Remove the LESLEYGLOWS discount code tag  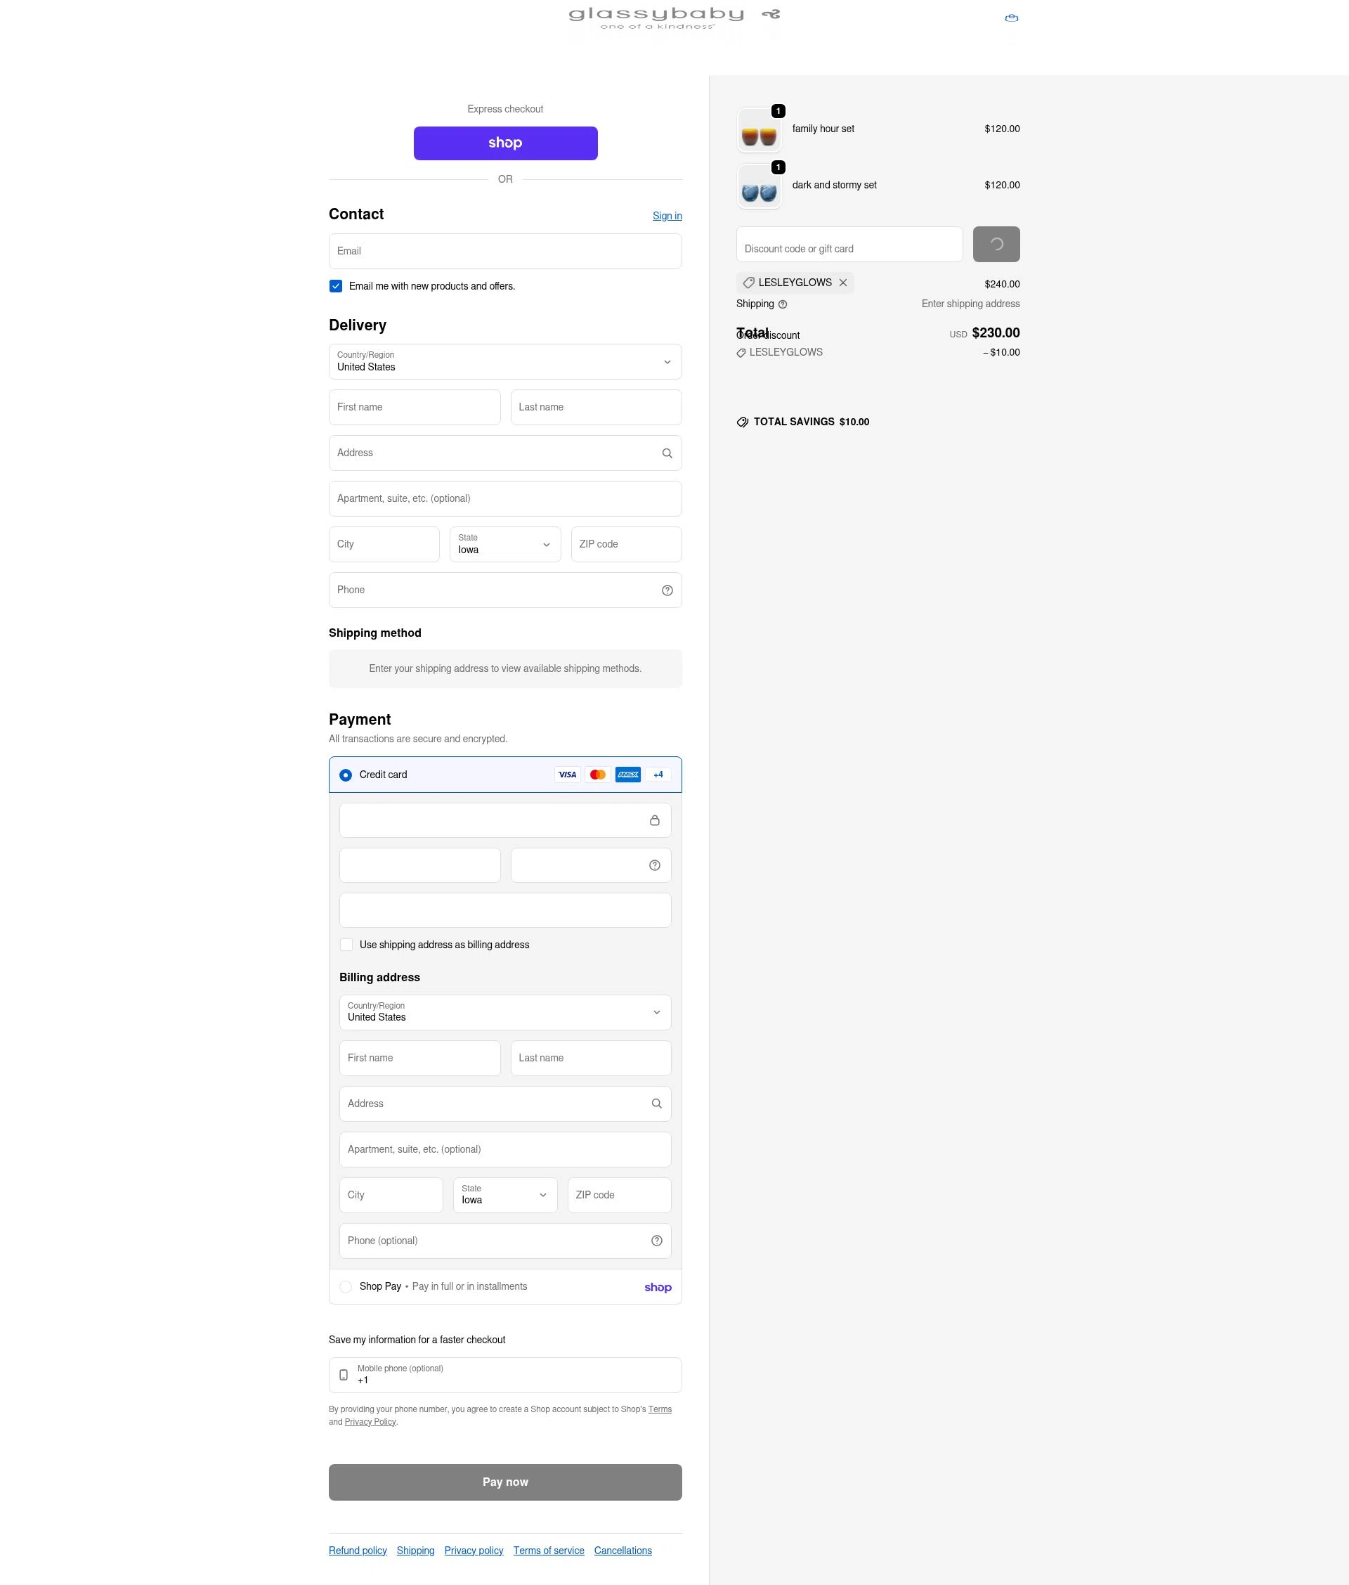[842, 283]
